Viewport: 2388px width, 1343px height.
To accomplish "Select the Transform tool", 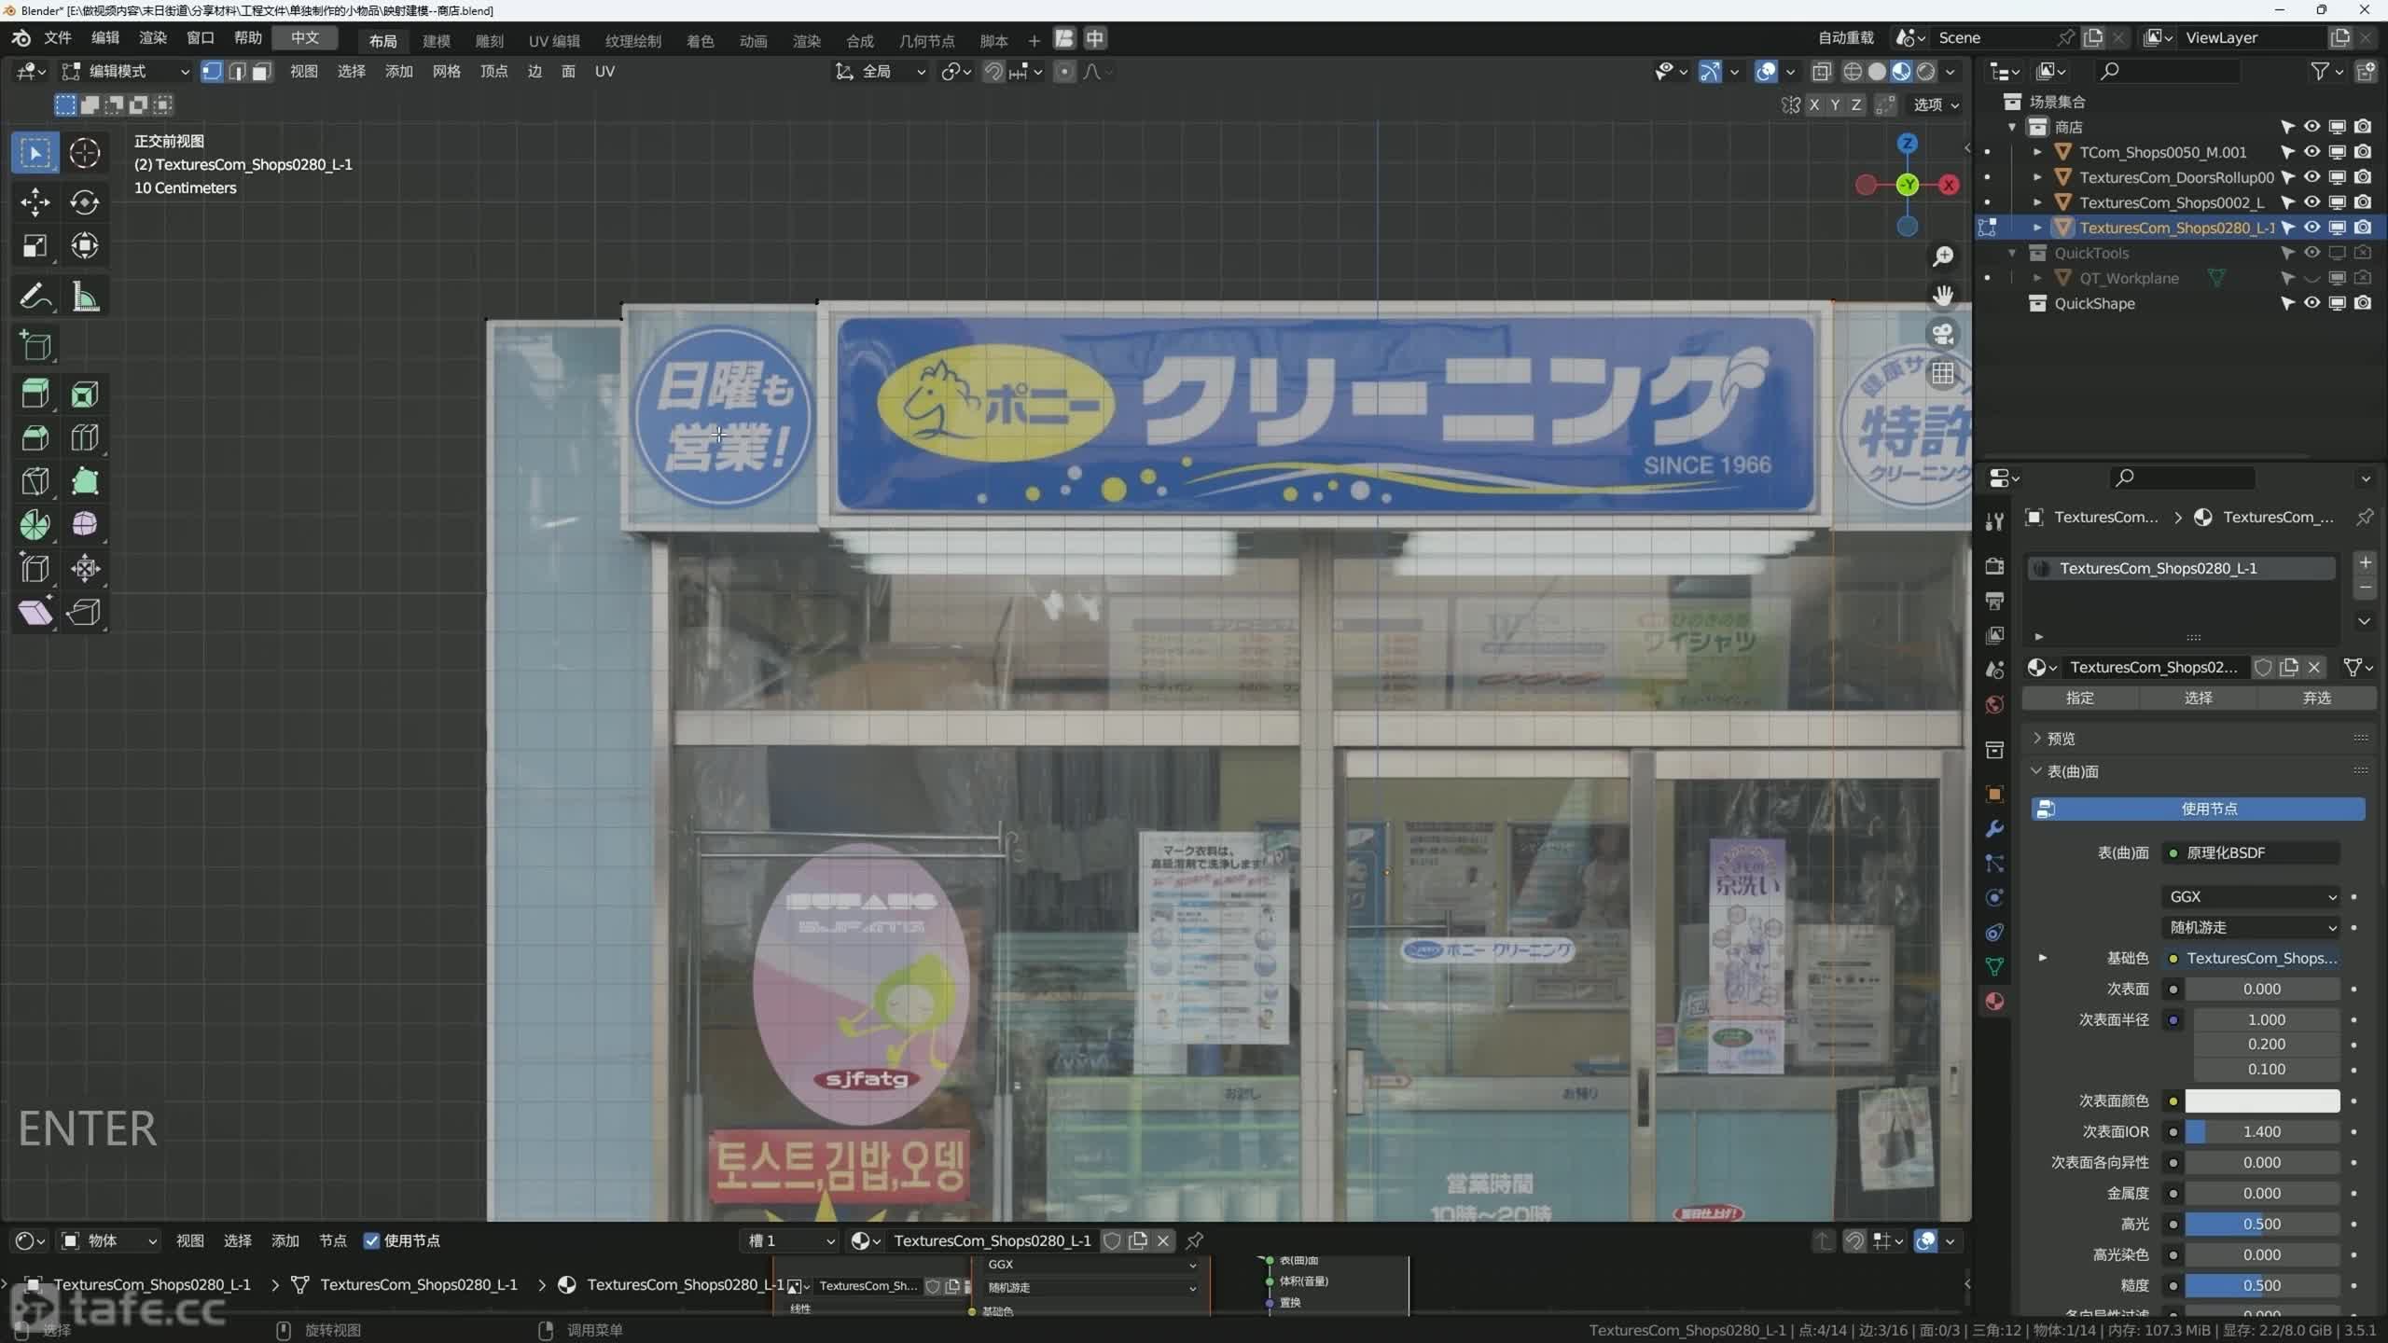I will pyautogui.click(x=85, y=246).
